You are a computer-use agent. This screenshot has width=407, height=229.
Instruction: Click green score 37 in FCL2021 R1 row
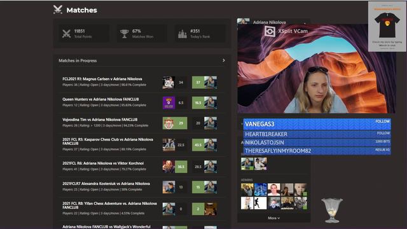coord(198,82)
